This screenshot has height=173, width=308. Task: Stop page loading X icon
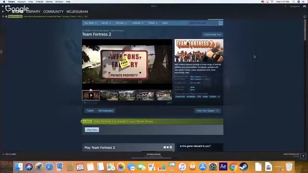pos(3,16)
